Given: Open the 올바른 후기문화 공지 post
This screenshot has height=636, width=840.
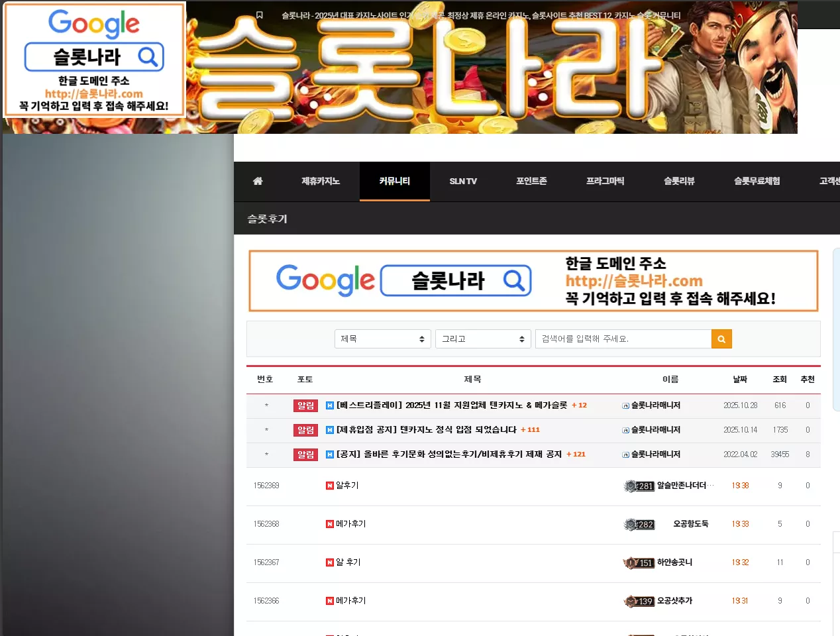Looking at the screenshot, I should point(449,454).
